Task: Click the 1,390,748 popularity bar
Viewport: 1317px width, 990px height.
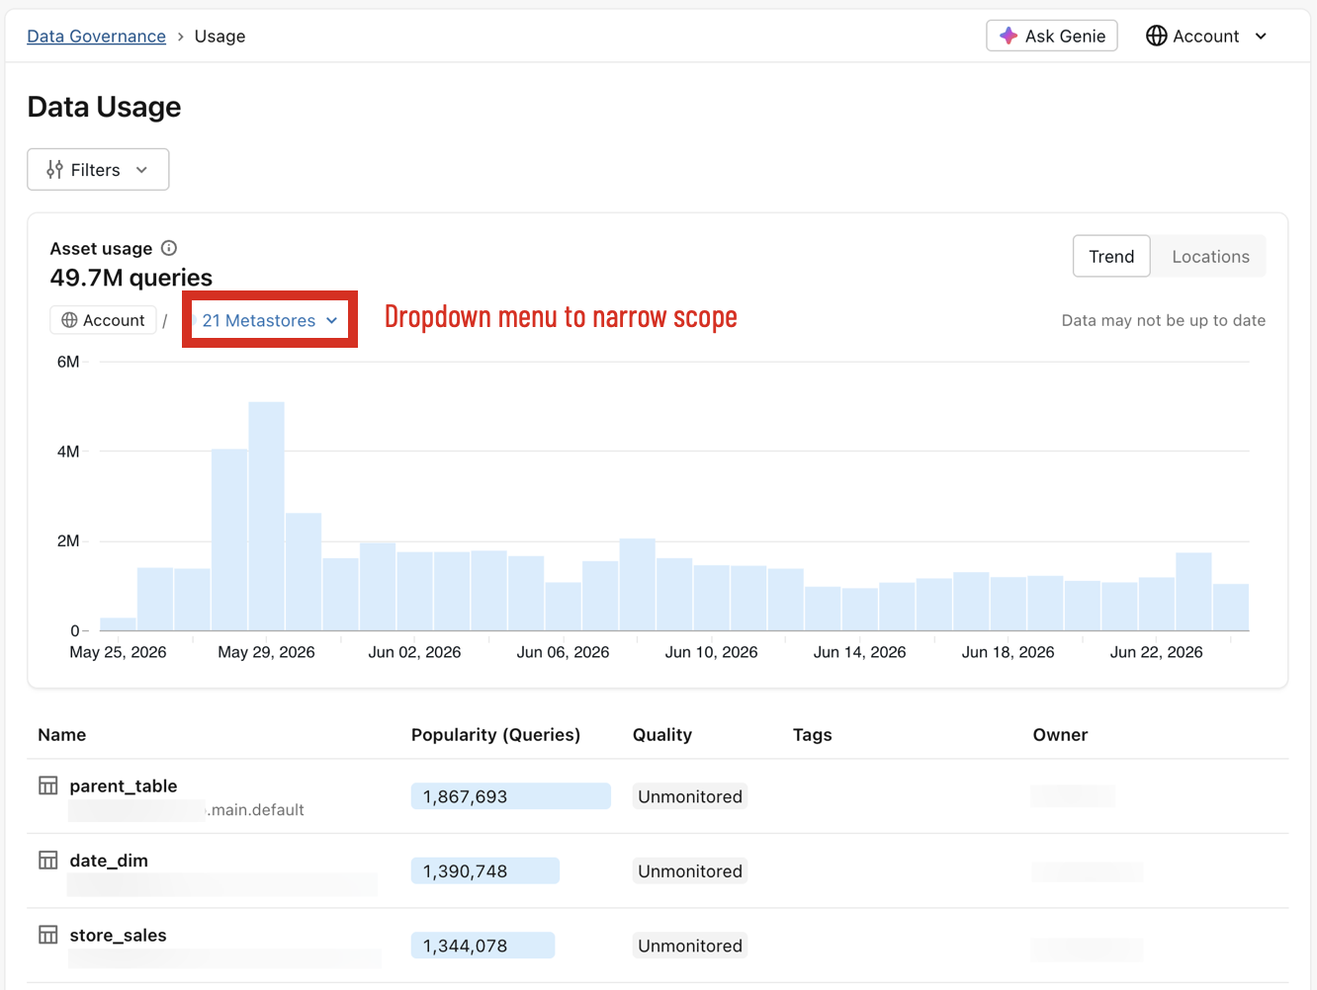Action: click(x=485, y=870)
